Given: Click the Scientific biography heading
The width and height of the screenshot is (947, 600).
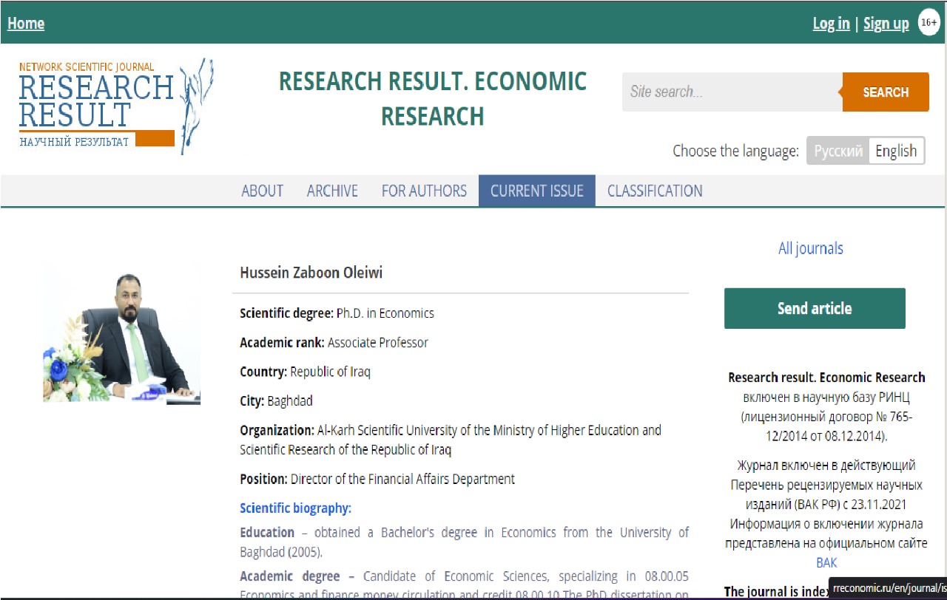Looking at the screenshot, I should pos(295,508).
